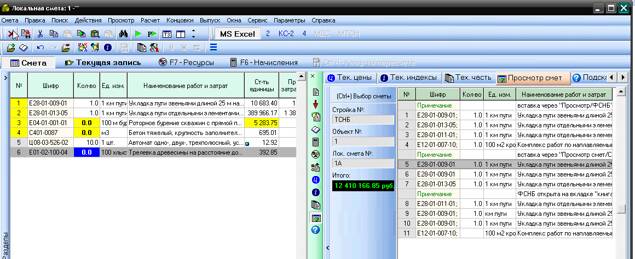Click the three blue horizontal lines icon

(x=213, y=48)
